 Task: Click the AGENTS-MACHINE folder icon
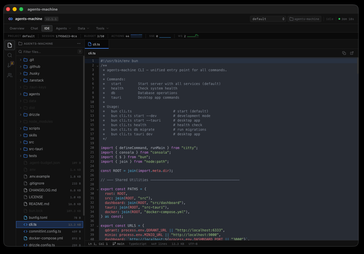tap(20, 43)
